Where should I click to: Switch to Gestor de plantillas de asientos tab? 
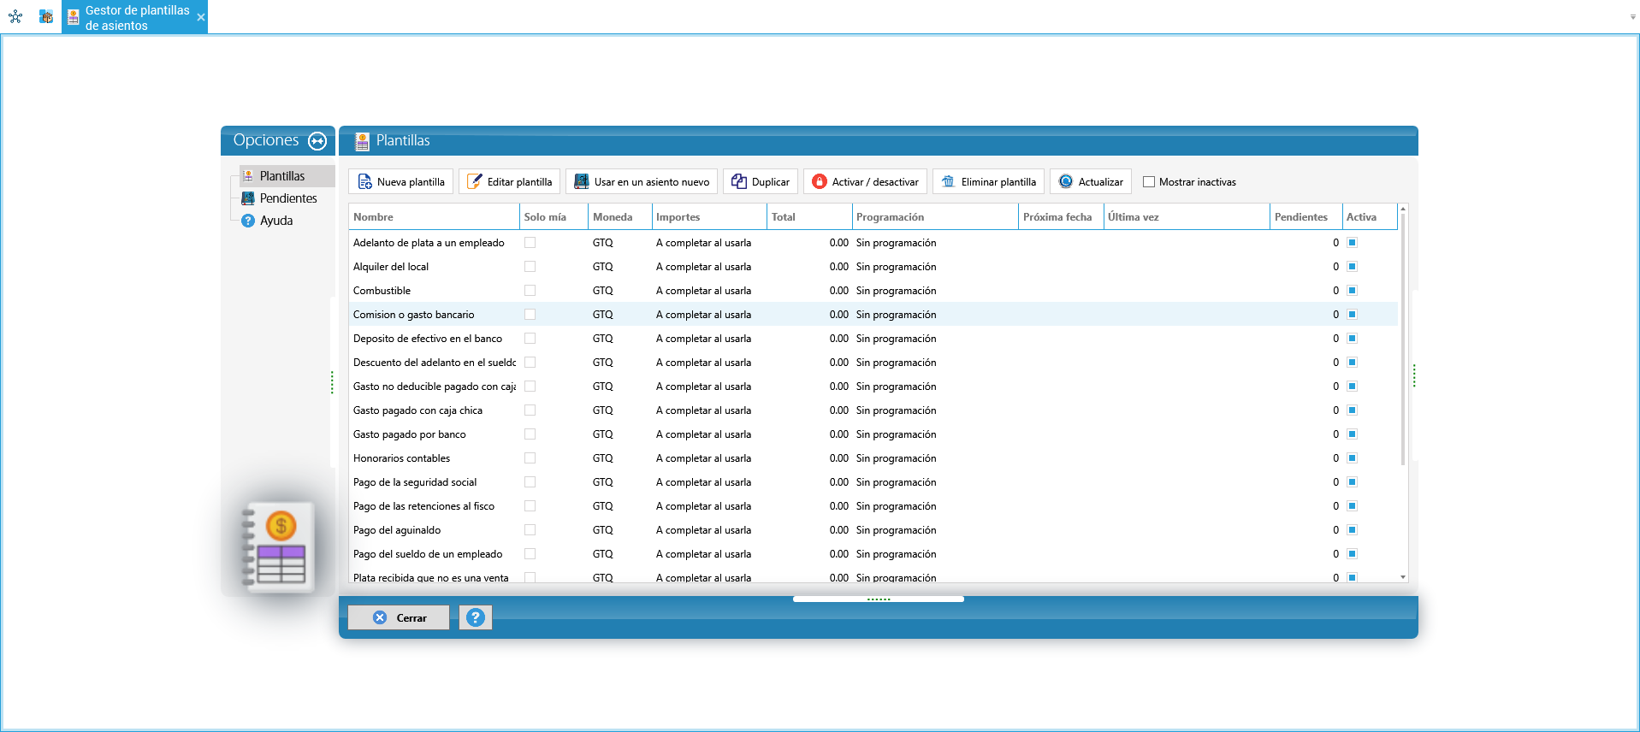[x=135, y=17]
